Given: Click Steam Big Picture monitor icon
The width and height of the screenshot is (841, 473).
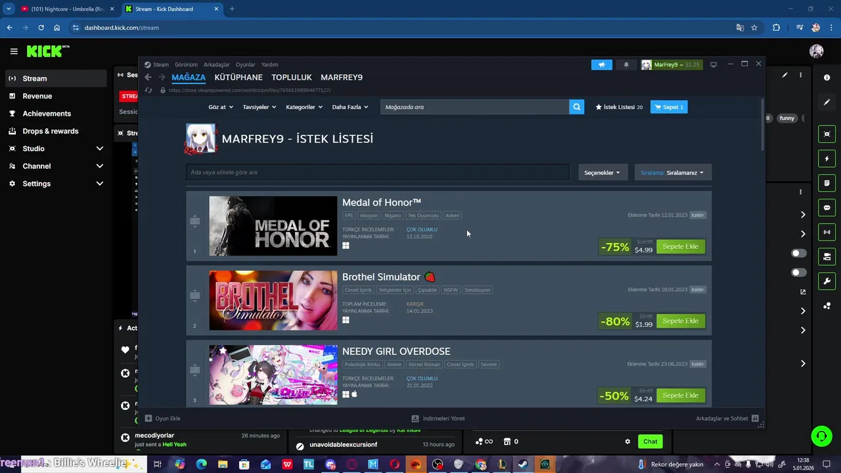Looking at the screenshot, I should click(x=714, y=64).
